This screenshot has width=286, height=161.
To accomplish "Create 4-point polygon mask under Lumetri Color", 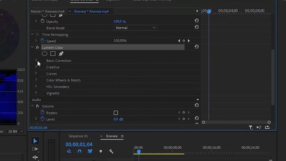I will [53, 54].
